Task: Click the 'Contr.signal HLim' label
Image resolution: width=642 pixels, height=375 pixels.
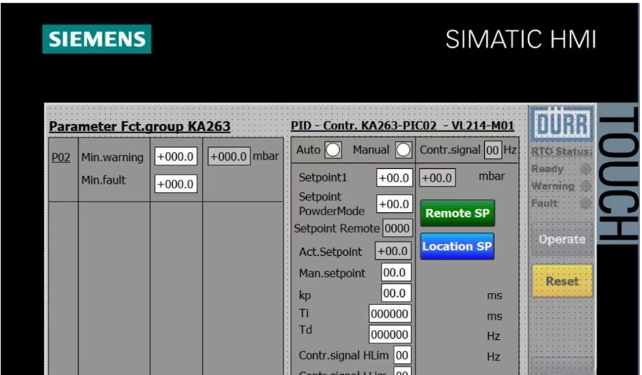Action: point(344,356)
